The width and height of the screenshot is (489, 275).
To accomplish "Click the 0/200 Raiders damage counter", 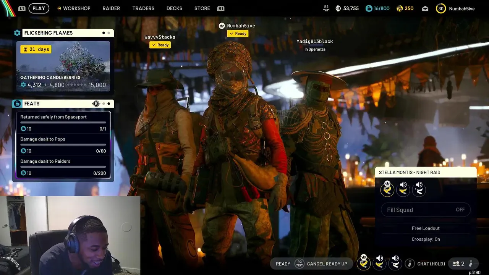I will 99,173.
